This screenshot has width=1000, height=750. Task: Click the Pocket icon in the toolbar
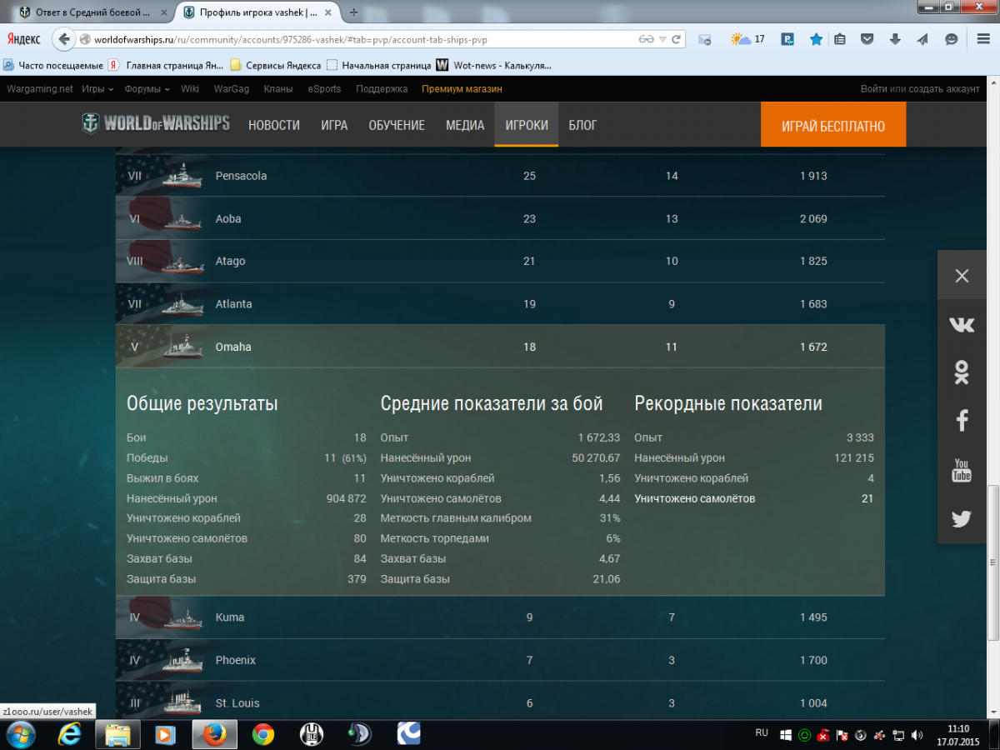pos(867,39)
